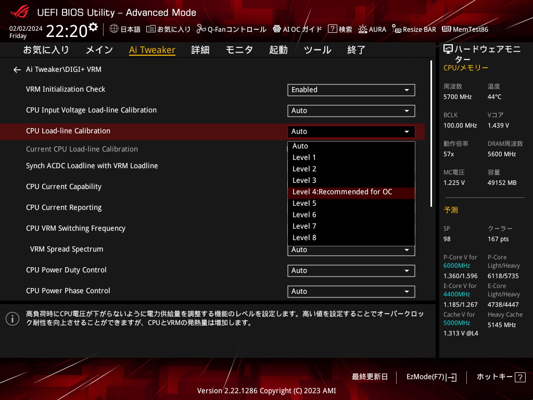This screenshot has height=400, width=533.
Task: Click MemTest86 button label
Action: click(471, 30)
